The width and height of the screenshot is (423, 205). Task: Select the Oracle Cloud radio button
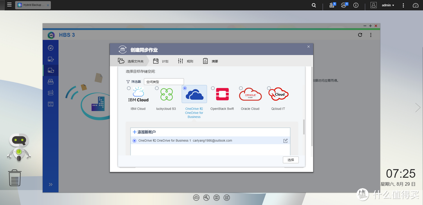point(241,88)
